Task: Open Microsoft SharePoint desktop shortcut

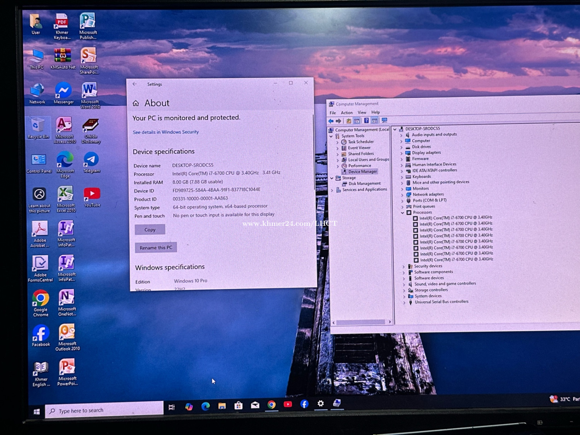Action: (89, 61)
